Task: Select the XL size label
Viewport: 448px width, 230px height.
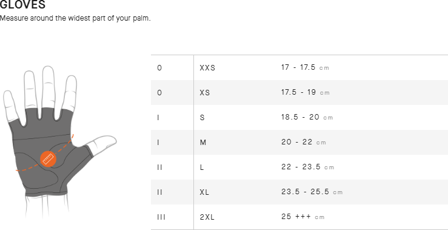Action: point(204,192)
